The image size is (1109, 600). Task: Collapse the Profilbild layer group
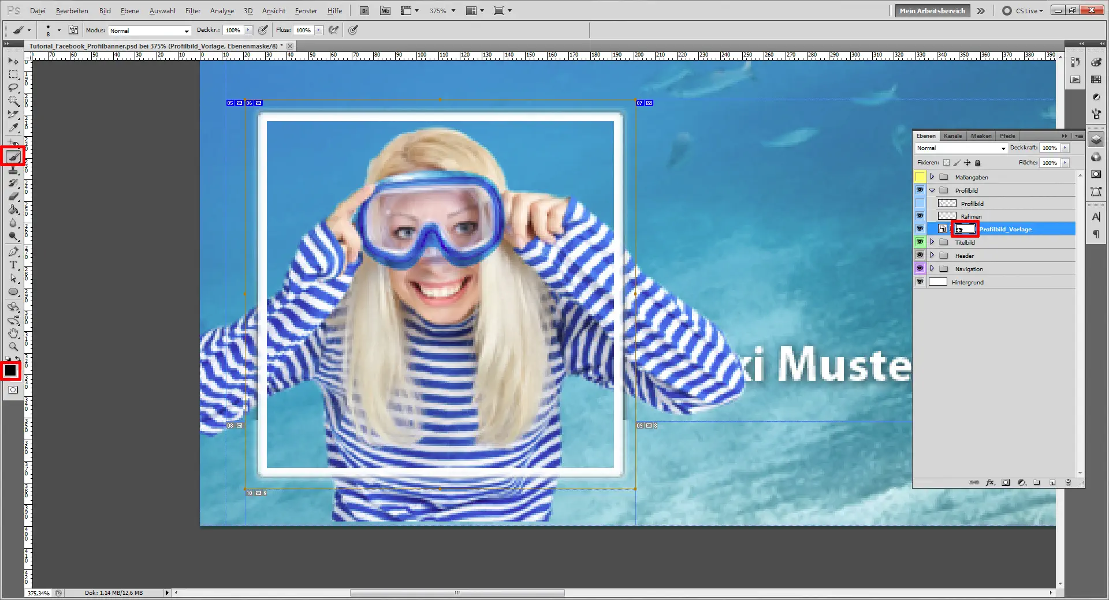[x=932, y=190]
